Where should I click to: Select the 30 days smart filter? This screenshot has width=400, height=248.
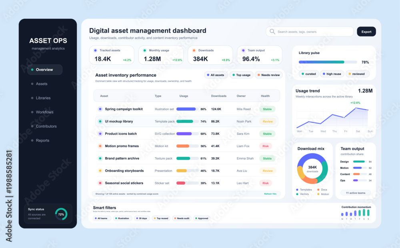tap(142, 218)
